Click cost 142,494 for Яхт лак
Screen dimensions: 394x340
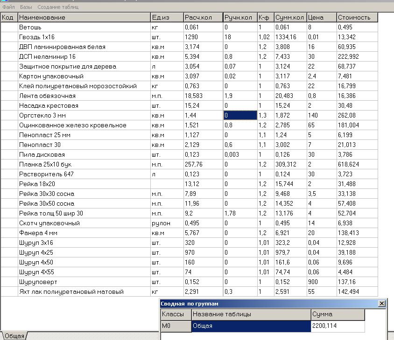click(x=357, y=291)
